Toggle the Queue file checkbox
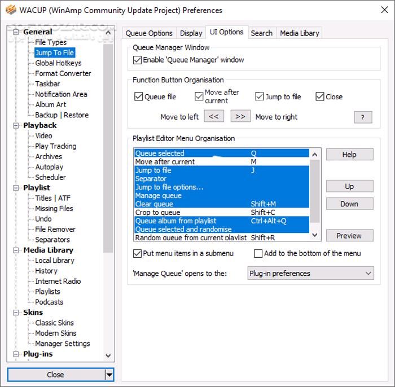 139,96
